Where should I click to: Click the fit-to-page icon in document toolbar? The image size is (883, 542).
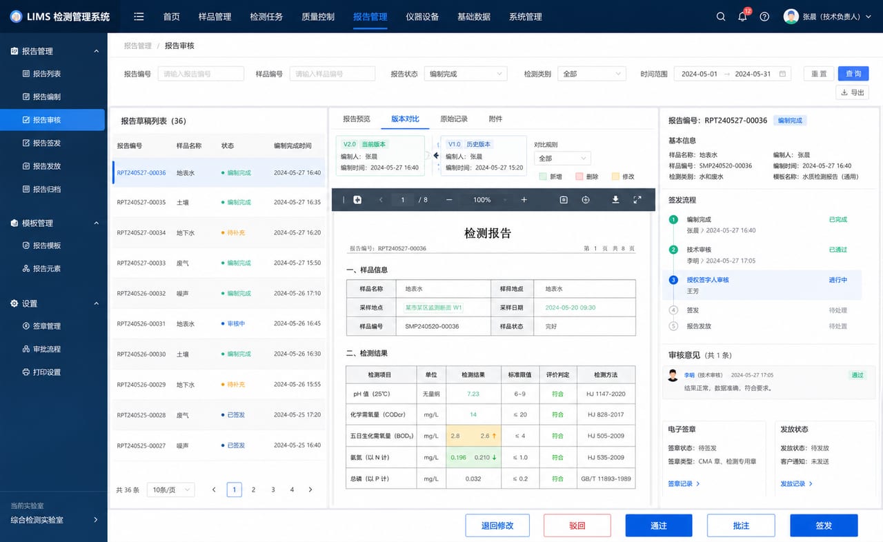coord(564,200)
